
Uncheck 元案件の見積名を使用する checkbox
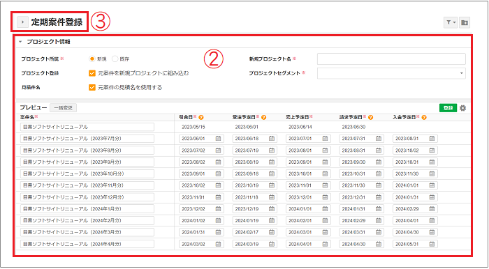pos(92,87)
